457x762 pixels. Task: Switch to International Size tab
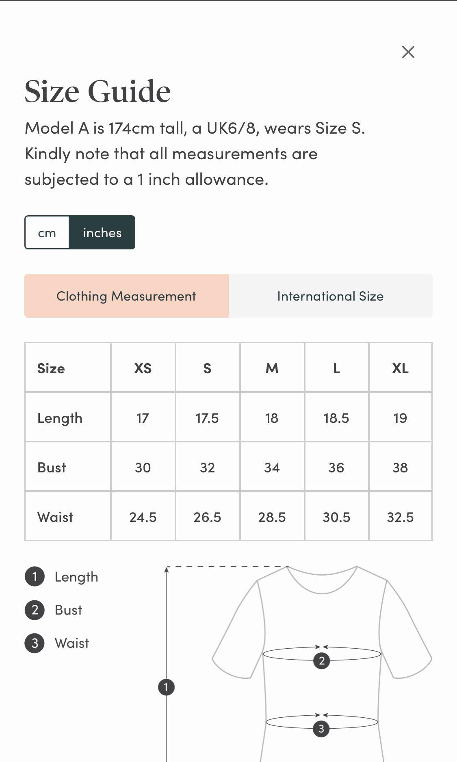(x=330, y=296)
